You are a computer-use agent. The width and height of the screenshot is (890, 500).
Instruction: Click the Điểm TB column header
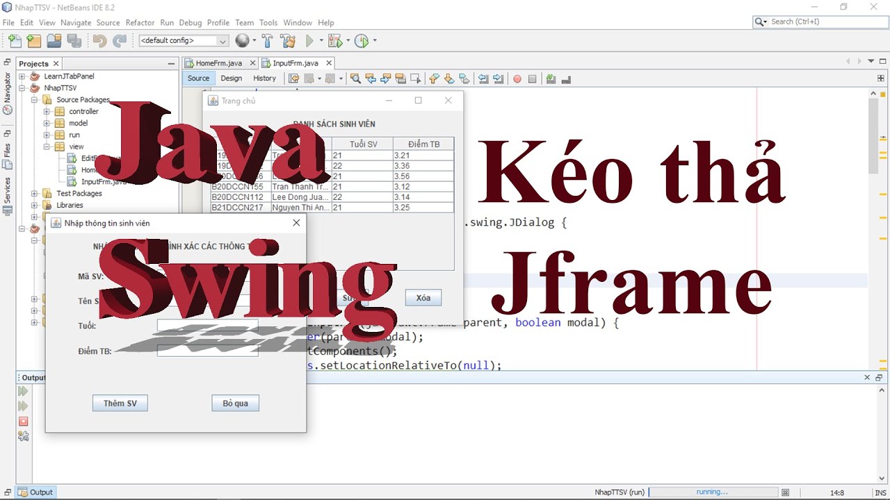pyautogui.click(x=423, y=144)
